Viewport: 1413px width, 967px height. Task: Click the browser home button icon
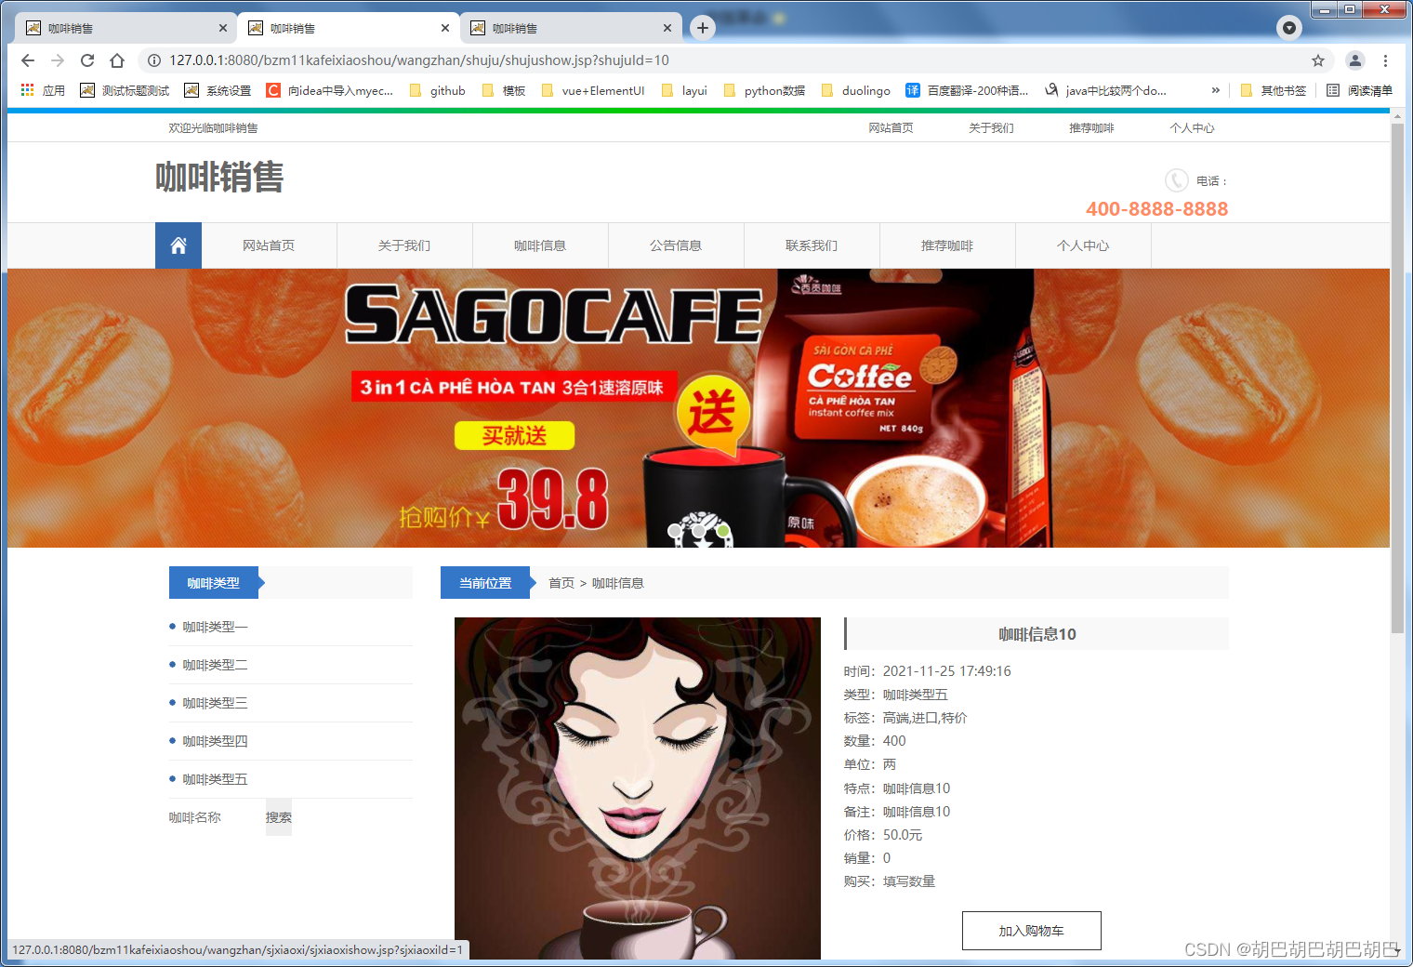click(117, 60)
